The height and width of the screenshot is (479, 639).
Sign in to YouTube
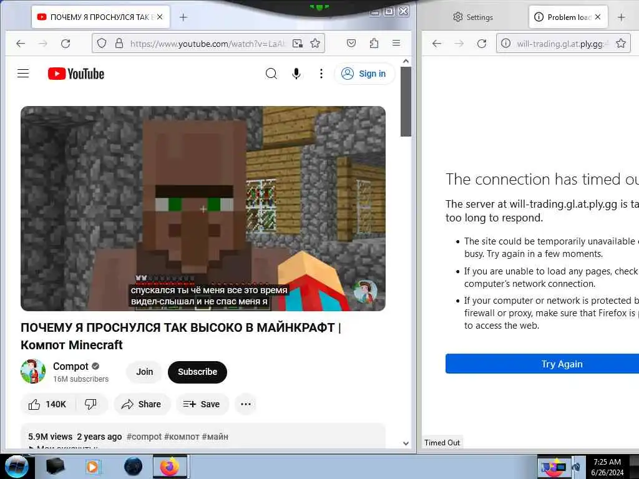coord(364,74)
